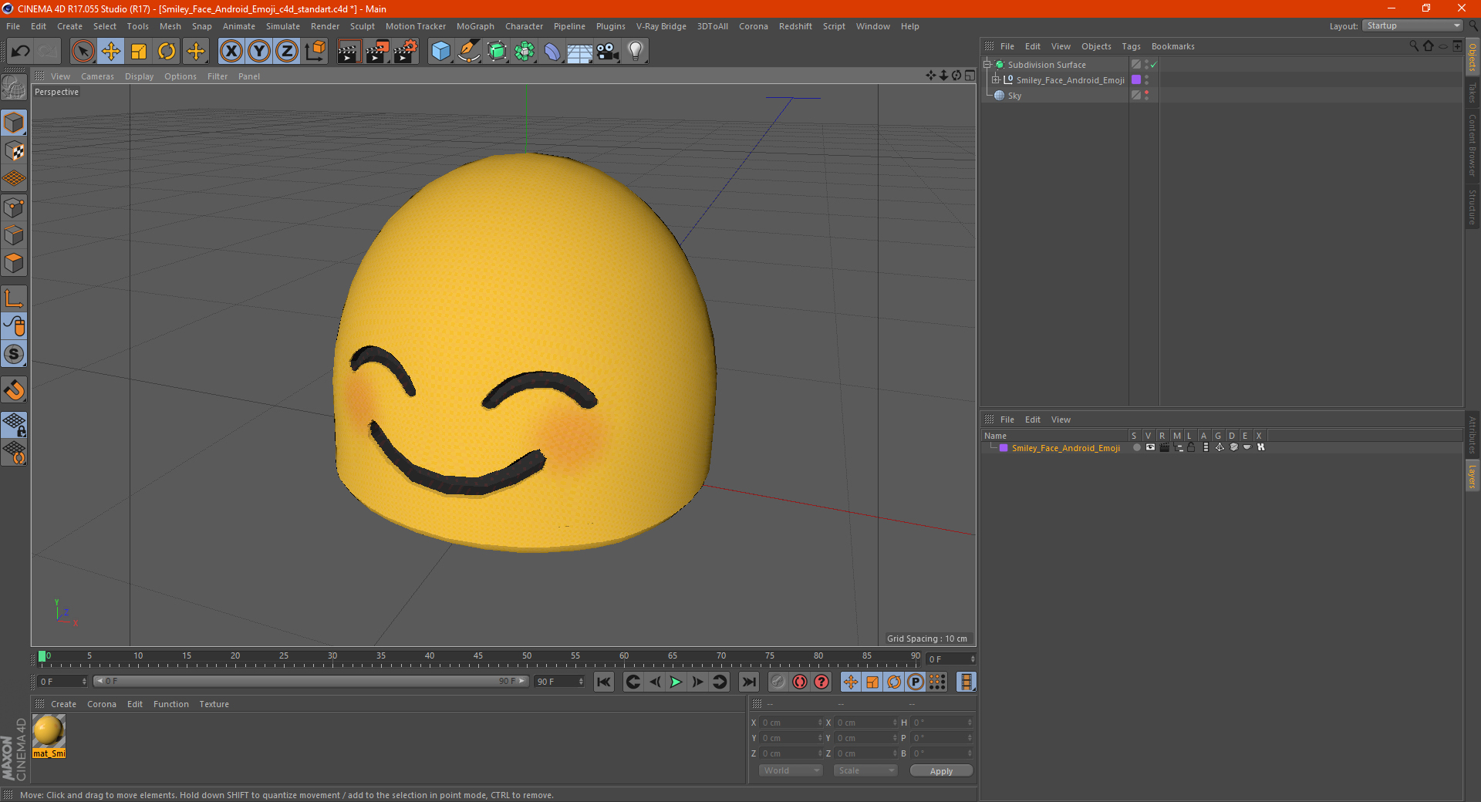Click the Record Active Objects button

[778, 682]
